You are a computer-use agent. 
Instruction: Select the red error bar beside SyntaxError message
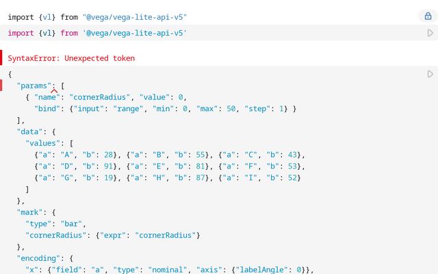point(1,58)
